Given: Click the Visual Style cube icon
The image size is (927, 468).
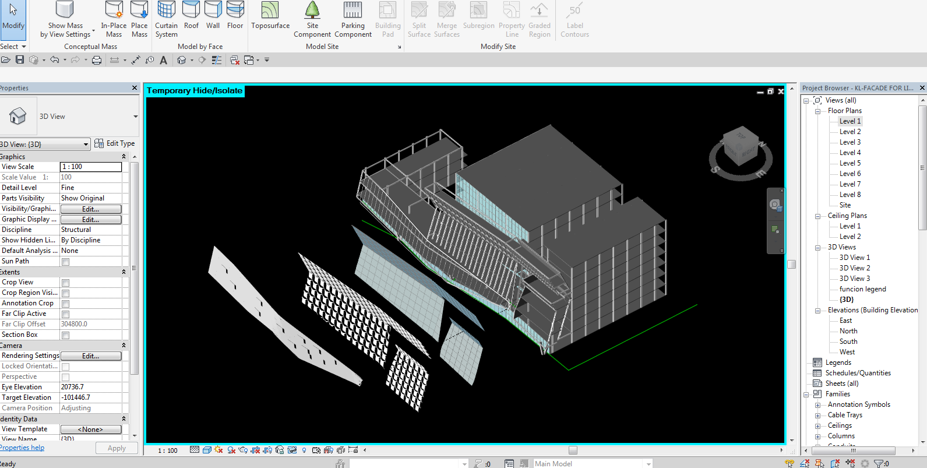Looking at the screenshot, I should (207, 450).
